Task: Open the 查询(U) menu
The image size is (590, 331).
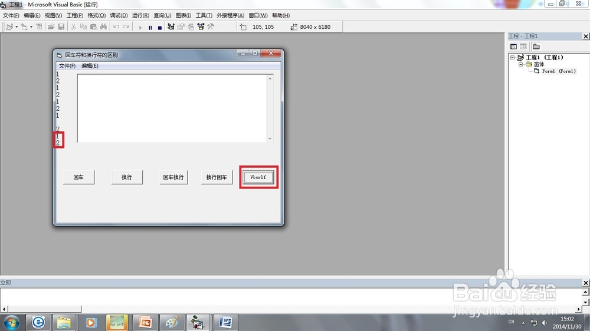Action: tap(162, 15)
